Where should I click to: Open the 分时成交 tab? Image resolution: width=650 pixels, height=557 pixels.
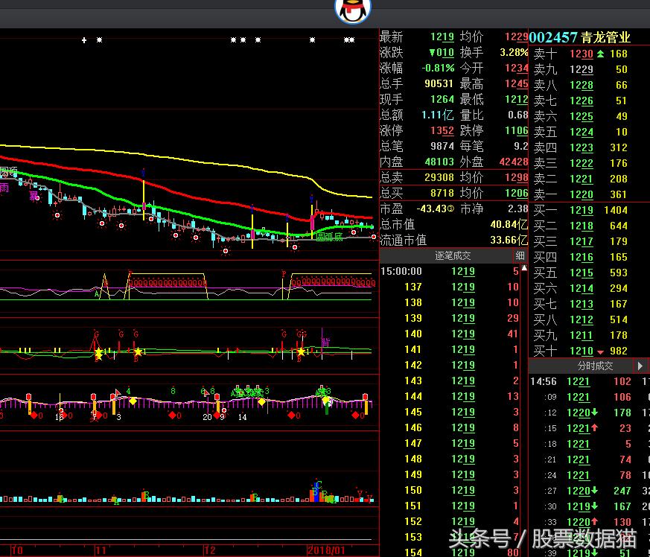[595, 366]
